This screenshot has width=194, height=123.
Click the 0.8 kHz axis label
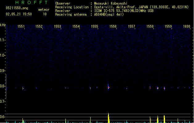coord(2,86)
